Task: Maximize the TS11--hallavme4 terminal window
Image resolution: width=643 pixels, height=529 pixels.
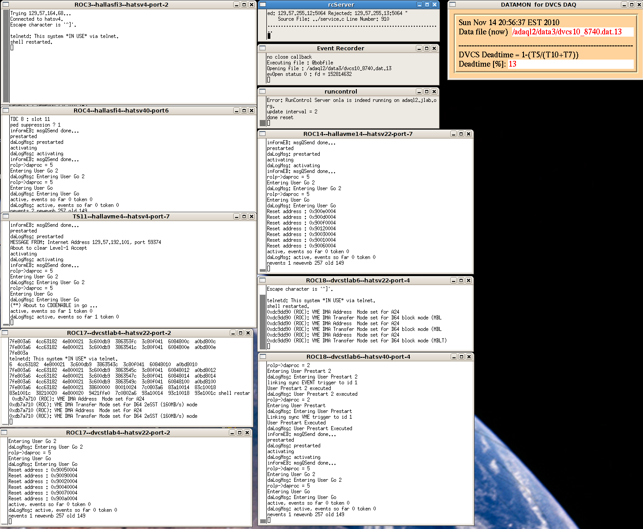Action: 244,216
